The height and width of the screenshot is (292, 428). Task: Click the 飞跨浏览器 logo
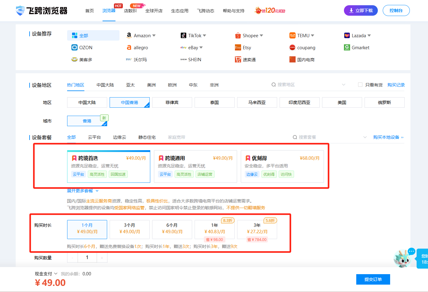pos(42,11)
